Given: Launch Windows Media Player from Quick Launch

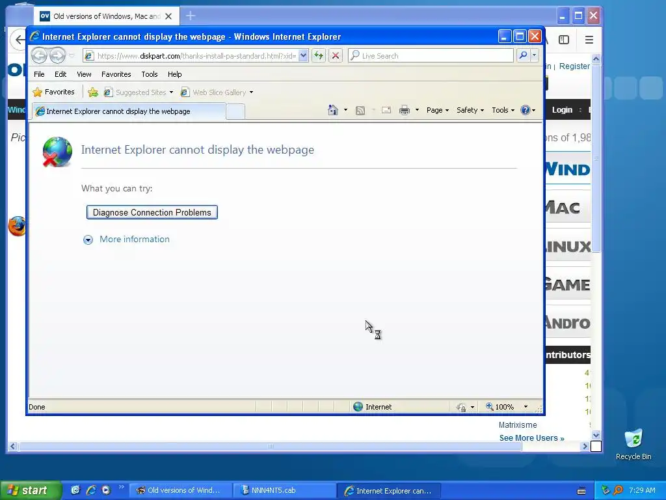Looking at the screenshot, I should pyautogui.click(x=106, y=490).
